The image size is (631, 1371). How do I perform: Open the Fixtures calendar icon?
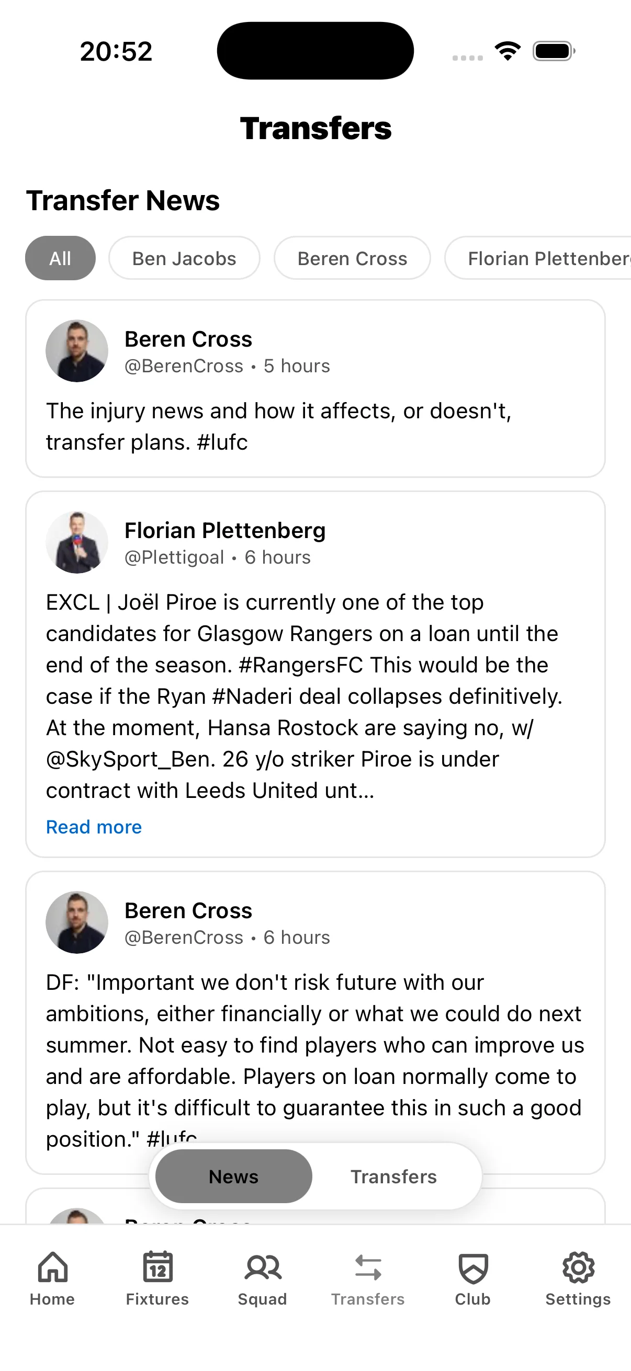[x=157, y=1267]
